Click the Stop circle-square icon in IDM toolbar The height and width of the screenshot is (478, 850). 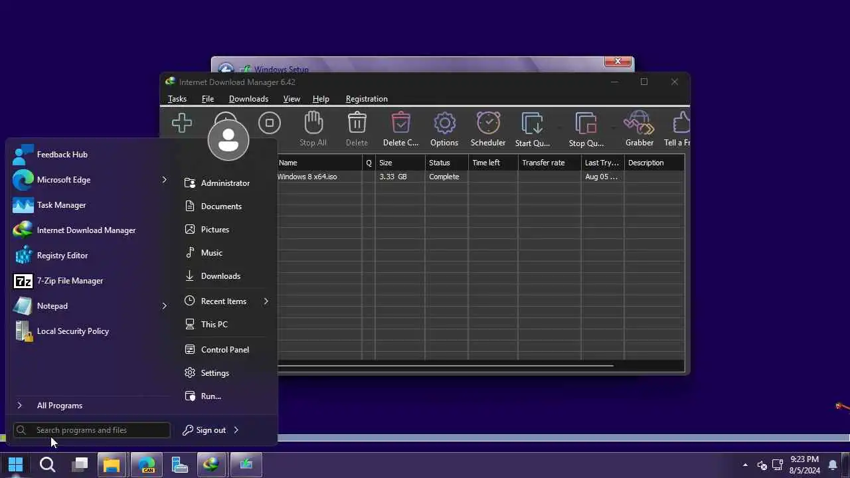point(270,123)
